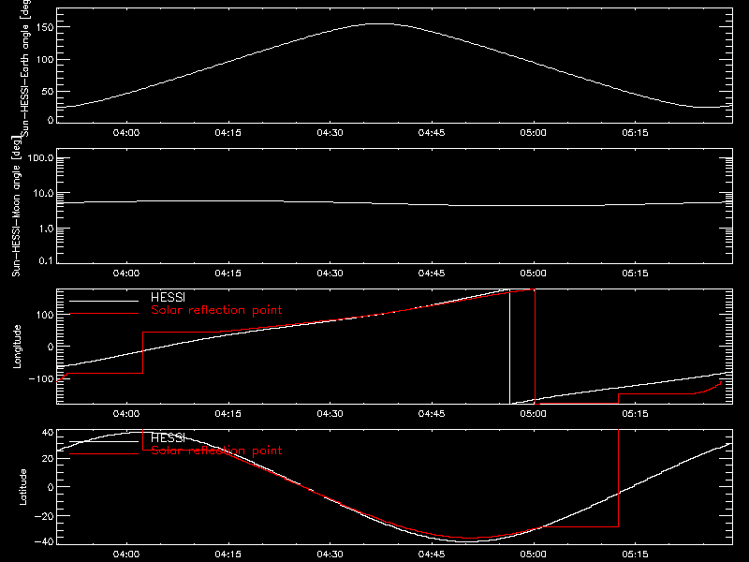Click 05:15 under the Moon angle plot
The width and height of the screenshot is (749, 562).
[635, 273]
